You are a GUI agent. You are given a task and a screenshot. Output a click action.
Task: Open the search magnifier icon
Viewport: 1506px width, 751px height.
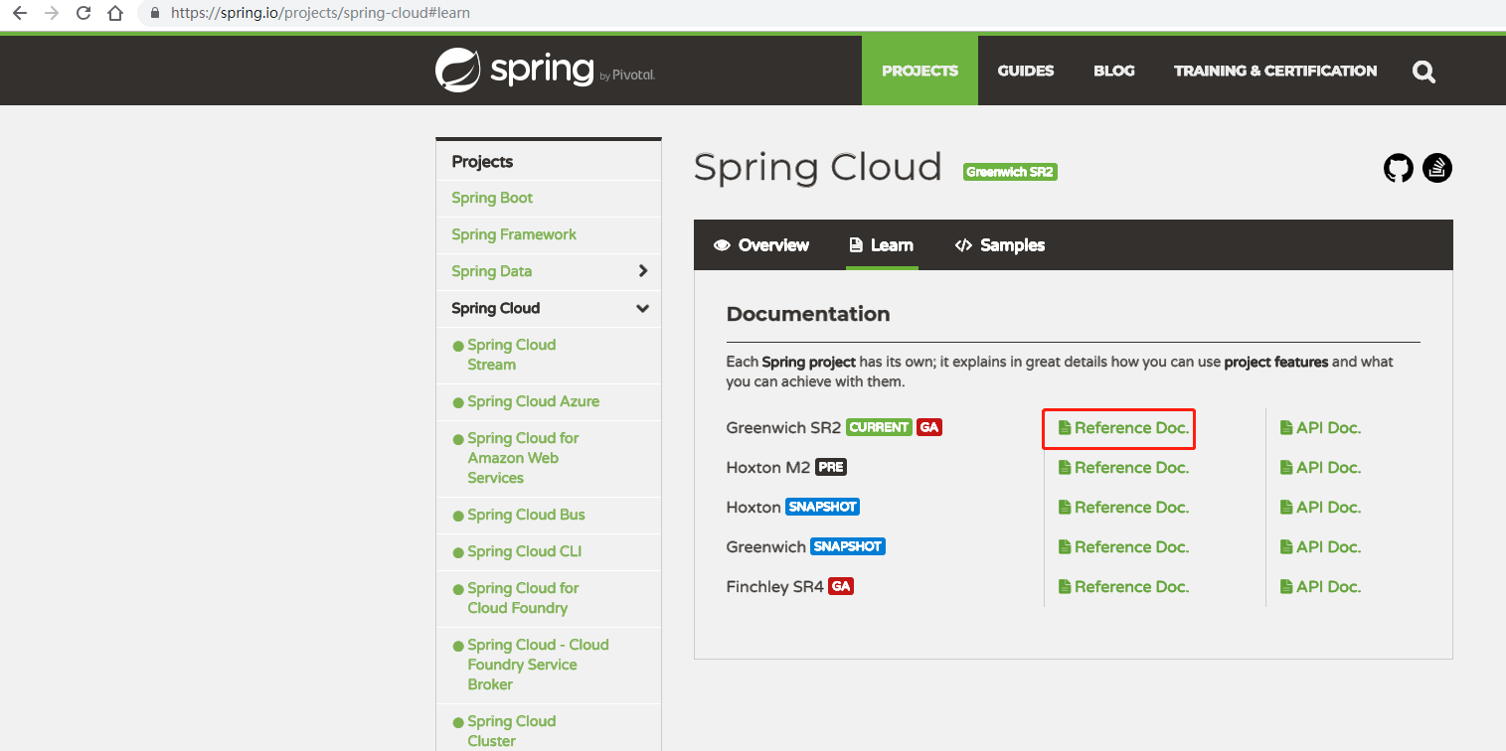click(1423, 72)
